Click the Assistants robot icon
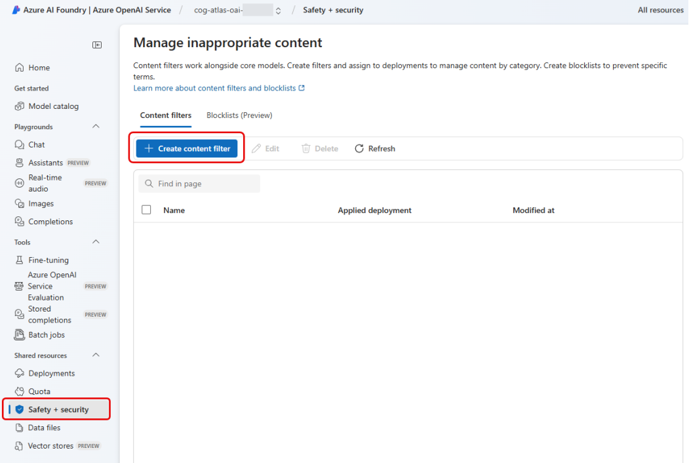Viewport: 689px width, 463px height. 19,163
